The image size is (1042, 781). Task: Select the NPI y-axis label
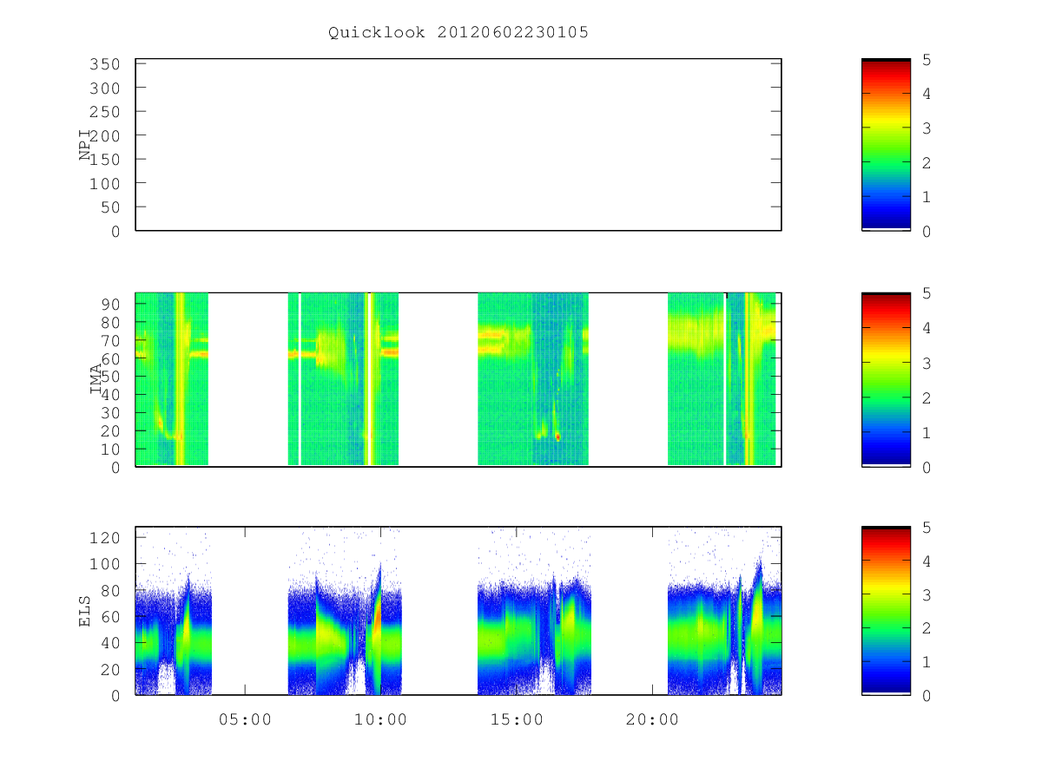[x=85, y=146]
